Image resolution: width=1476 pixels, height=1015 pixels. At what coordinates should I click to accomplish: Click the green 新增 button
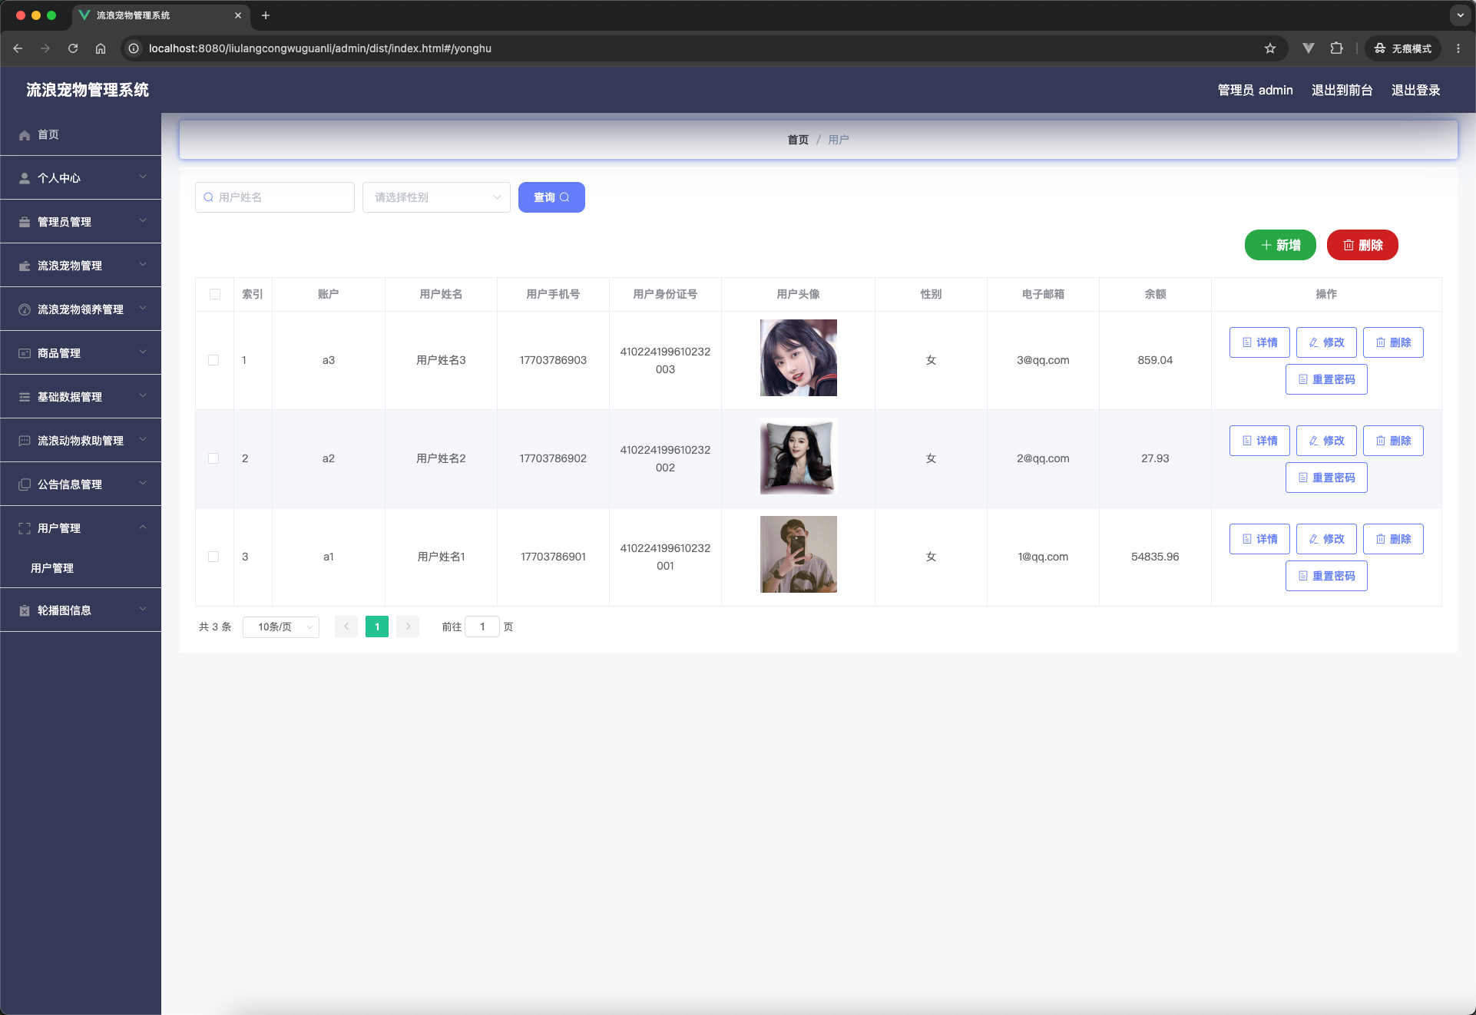tap(1280, 245)
